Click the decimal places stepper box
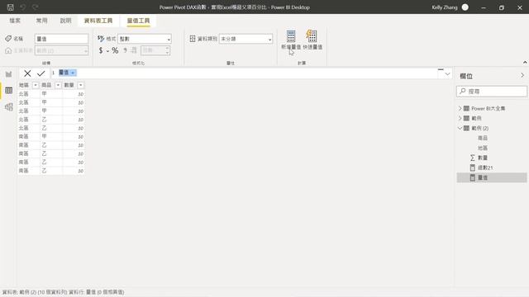Image resolution: width=529 pixels, height=297 pixels. [155, 50]
